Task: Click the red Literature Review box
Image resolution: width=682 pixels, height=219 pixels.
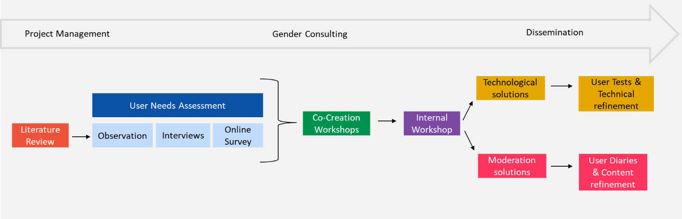Action: click(40, 135)
